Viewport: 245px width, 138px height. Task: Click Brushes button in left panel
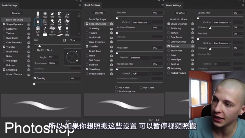tap(16, 13)
